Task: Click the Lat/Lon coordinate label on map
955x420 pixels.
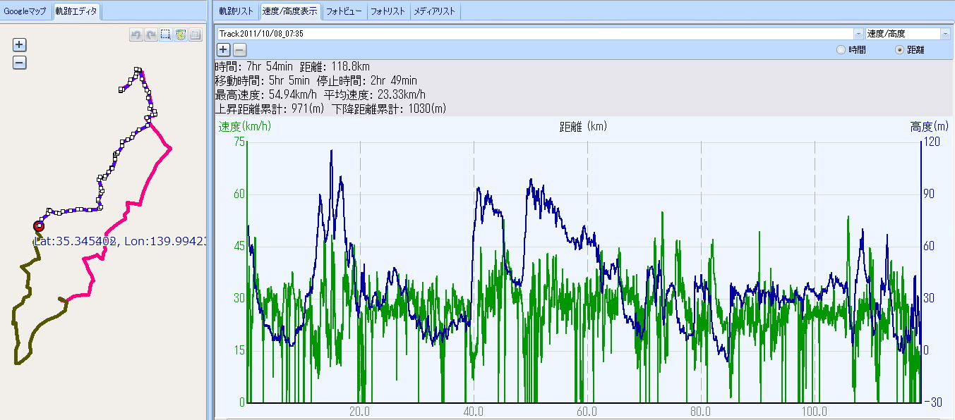Action: (x=120, y=241)
